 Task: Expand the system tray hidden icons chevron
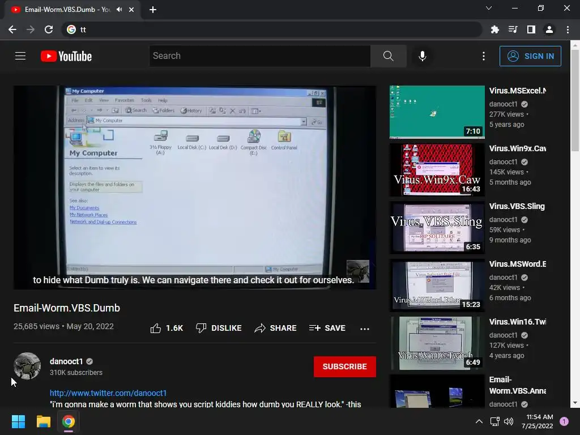coord(479,421)
